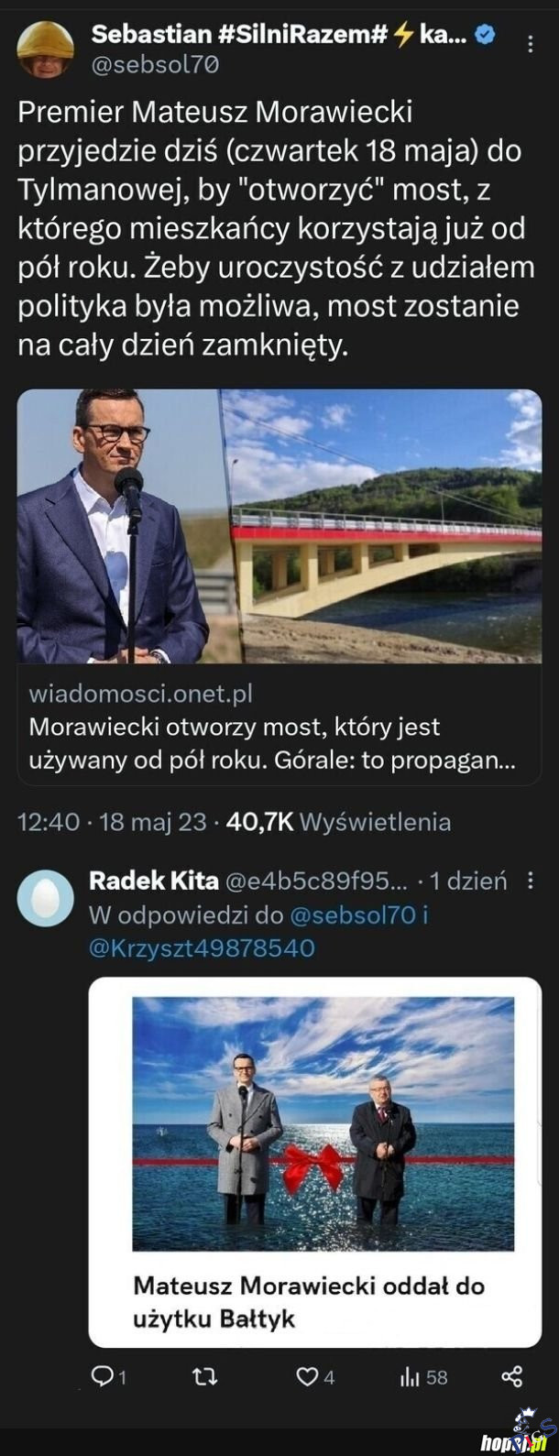Screen dimensions: 559x1456
Task: Open the @sebsol70 handle
Action: point(155,64)
